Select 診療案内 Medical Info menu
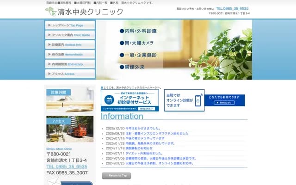296x185 pixels. click(70, 45)
